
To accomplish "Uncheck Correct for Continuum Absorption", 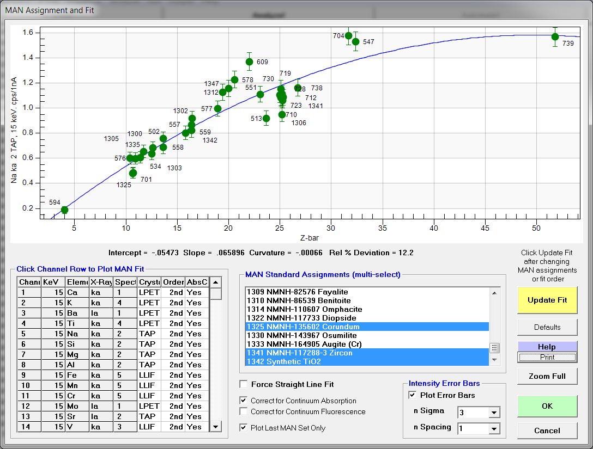I will point(244,401).
